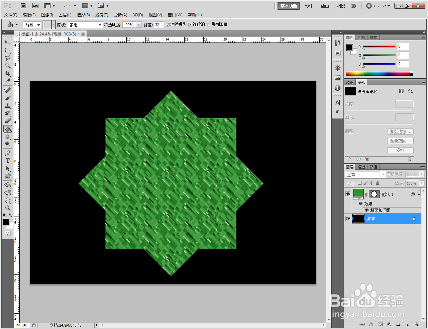Open the fill source 前景 dropdown

(x=32, y=25)
